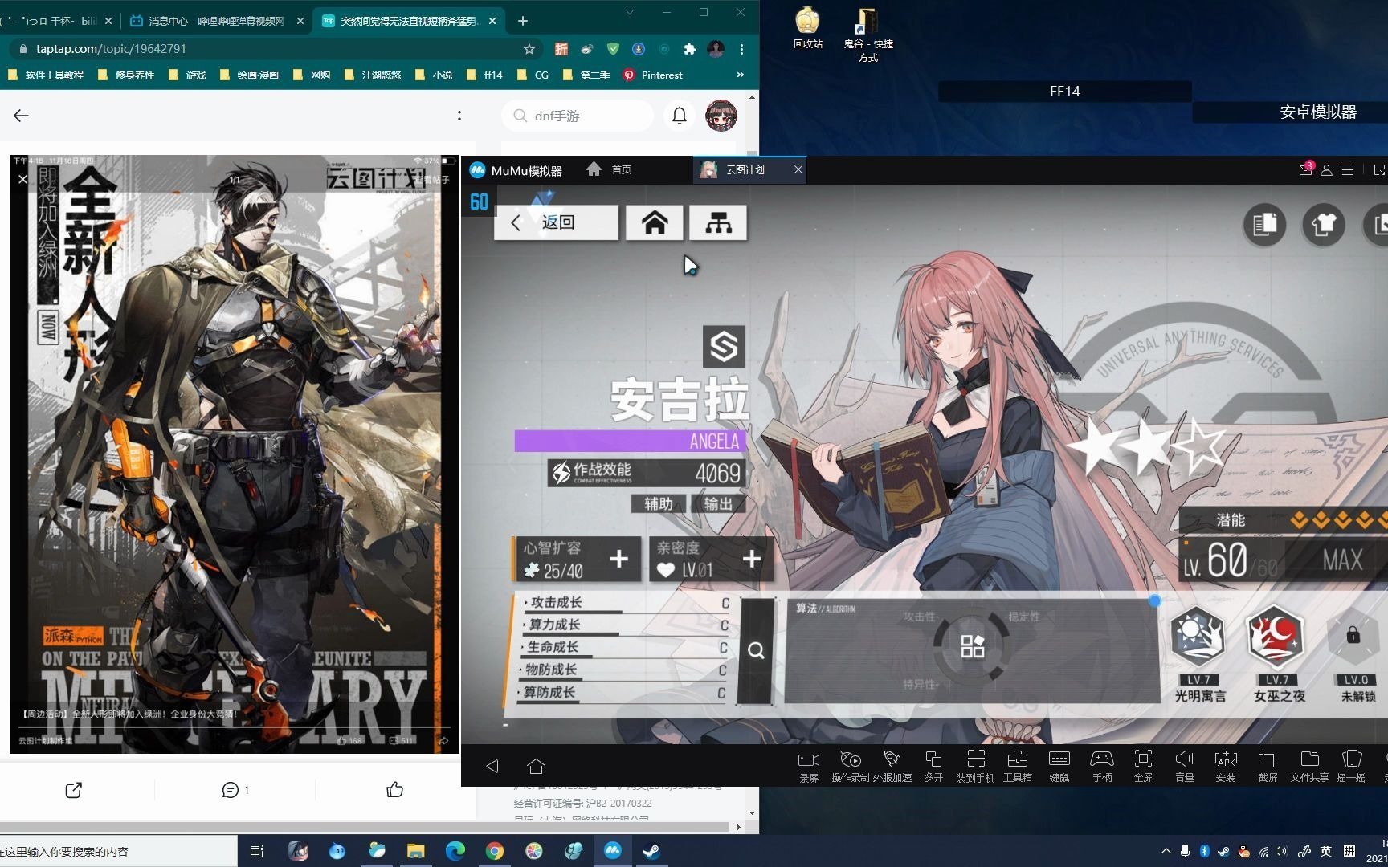Viewport: 1388px width, 867px height.
Task: Click the 输出 role tag
Action: tap(718, 503)
